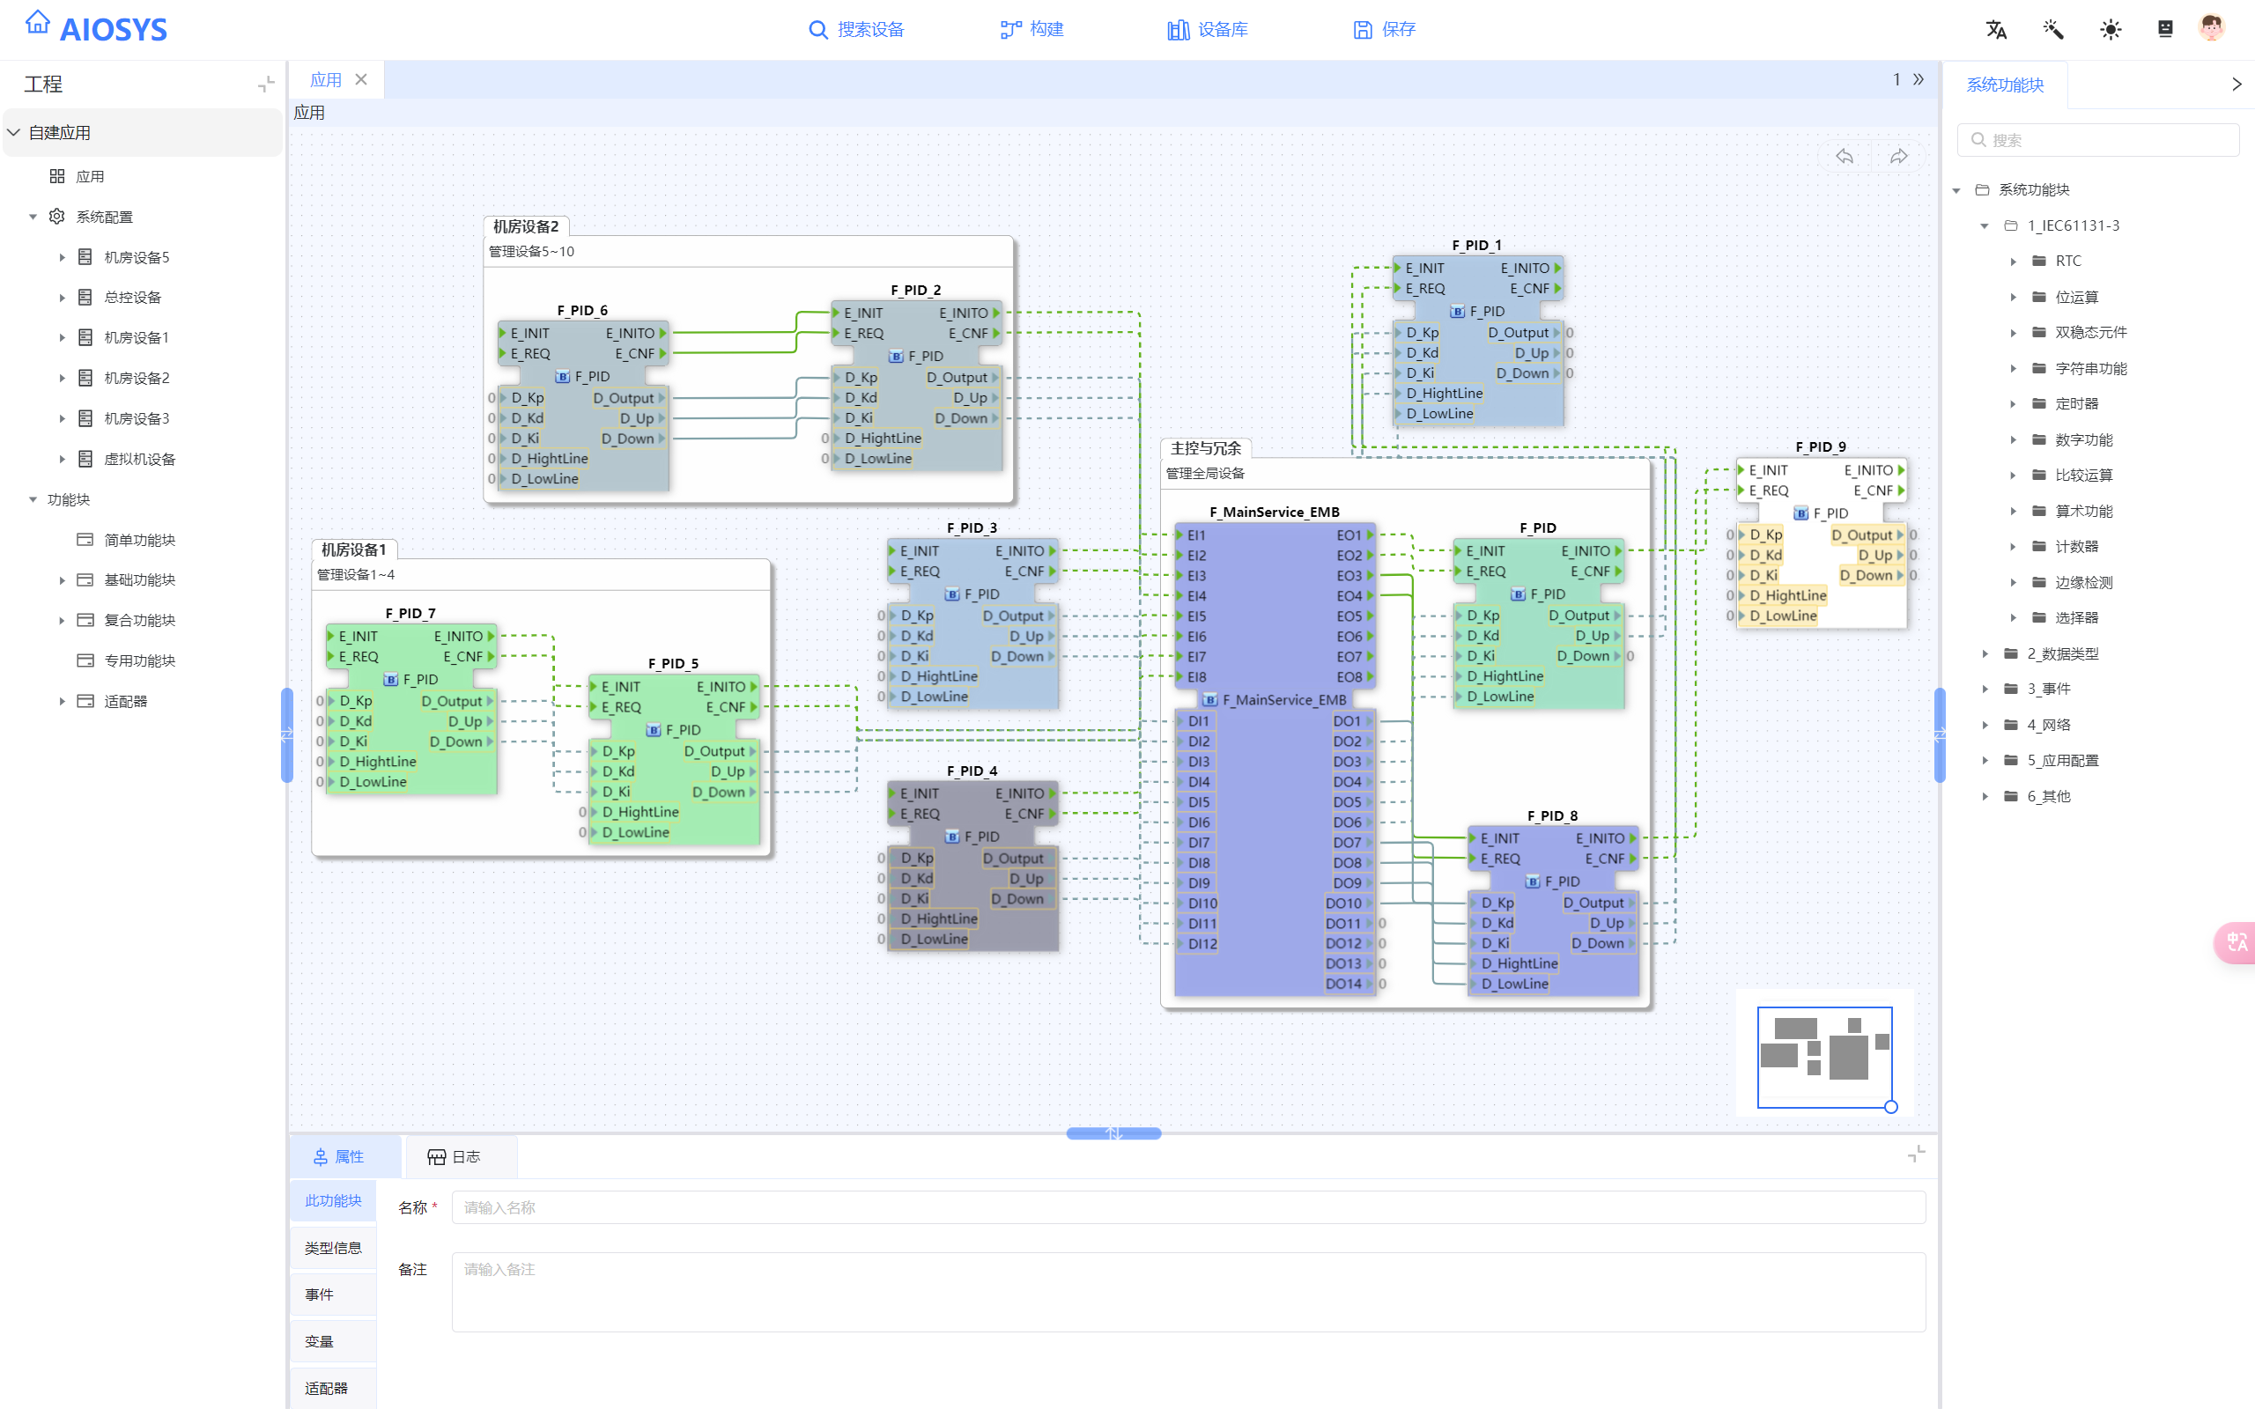Open the language translation icon

1996,30
